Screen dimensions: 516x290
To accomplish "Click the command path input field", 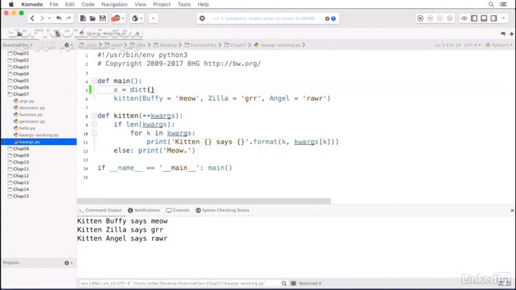I will pyautogui.click(x=180, y=283).
